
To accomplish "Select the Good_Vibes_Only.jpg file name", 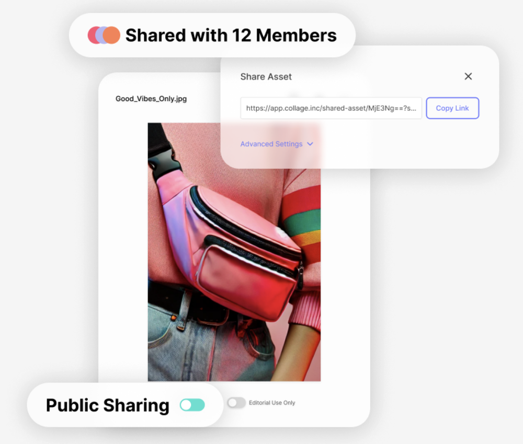I will [x=151, y=99].
